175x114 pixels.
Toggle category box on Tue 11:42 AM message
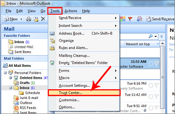coord(151,97)
